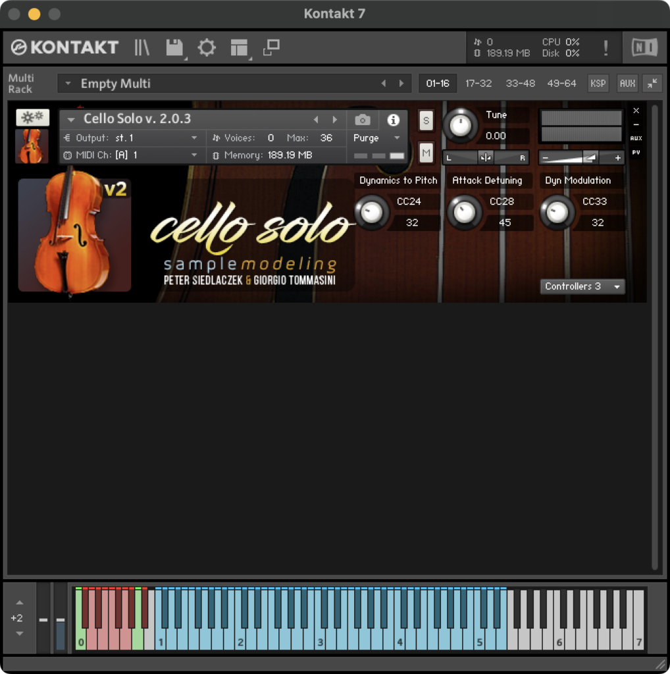Select previous multi with left arrow
Screen dimensions: 670x674
(x=383, y=84)
